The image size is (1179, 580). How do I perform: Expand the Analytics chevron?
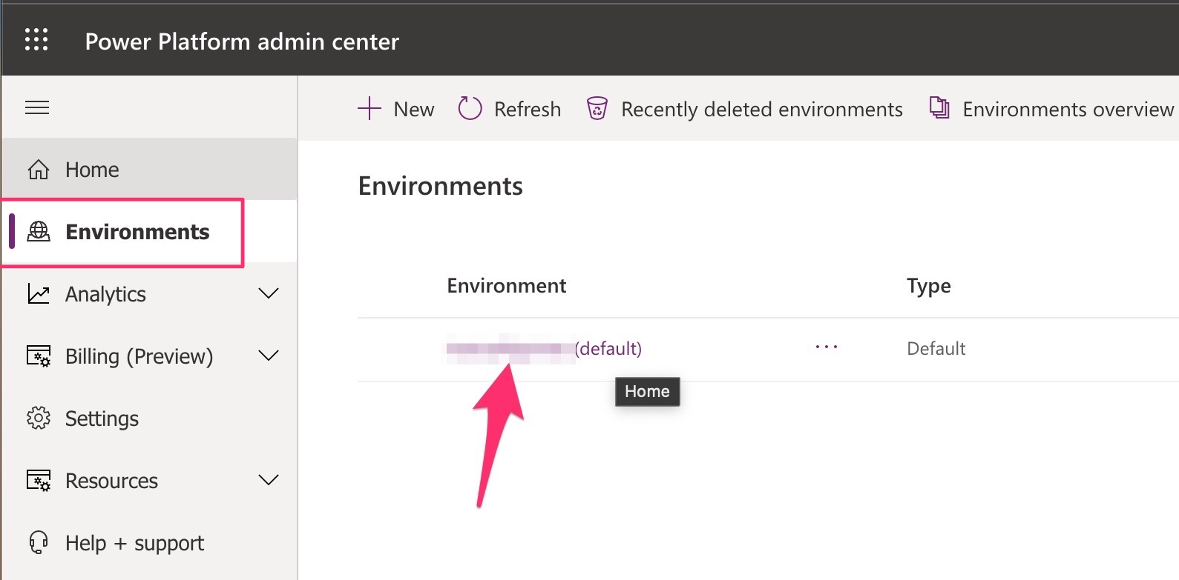pos(269,293)
